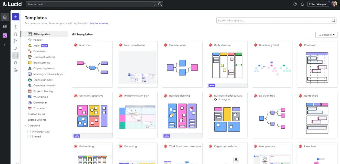Open the Lucidspark product dropdown
The width and height of the screenshot is (340, 164).
326,35
